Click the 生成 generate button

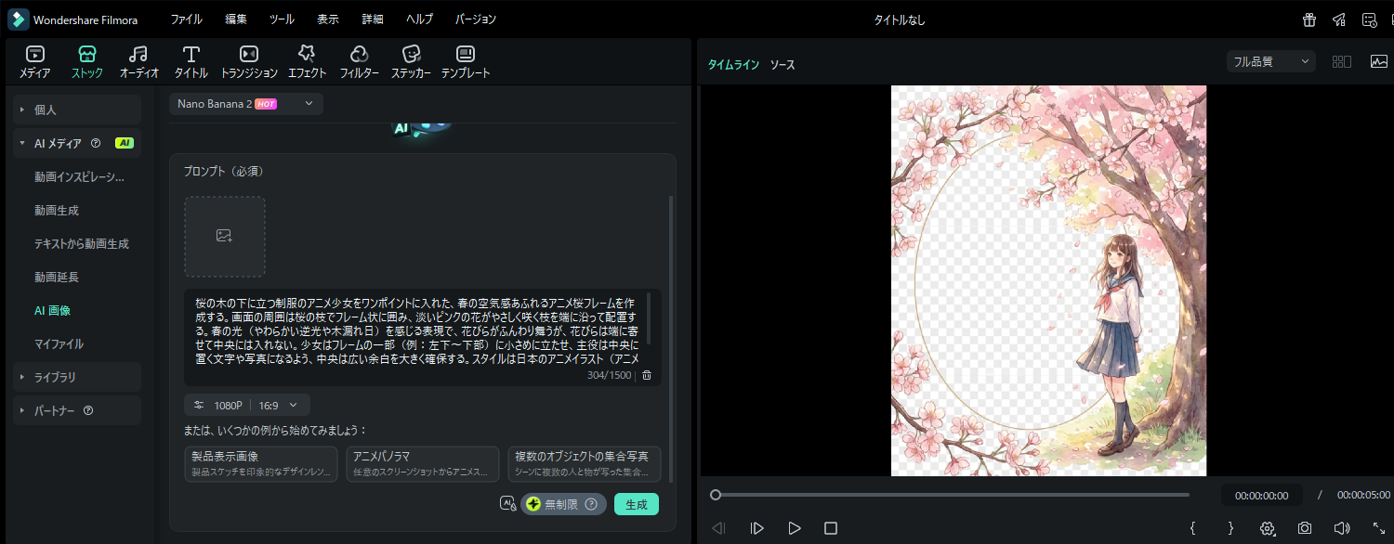point(636,504)
